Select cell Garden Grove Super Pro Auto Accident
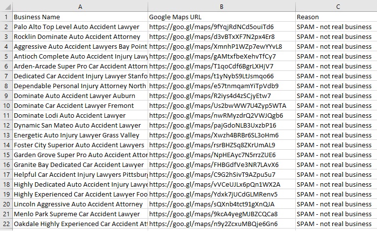The width and height of the screenshot is (377, 232). [x=80, y=155]
